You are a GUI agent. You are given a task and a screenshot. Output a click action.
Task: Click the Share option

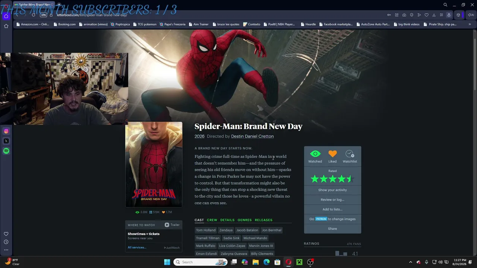click(332, 229)
